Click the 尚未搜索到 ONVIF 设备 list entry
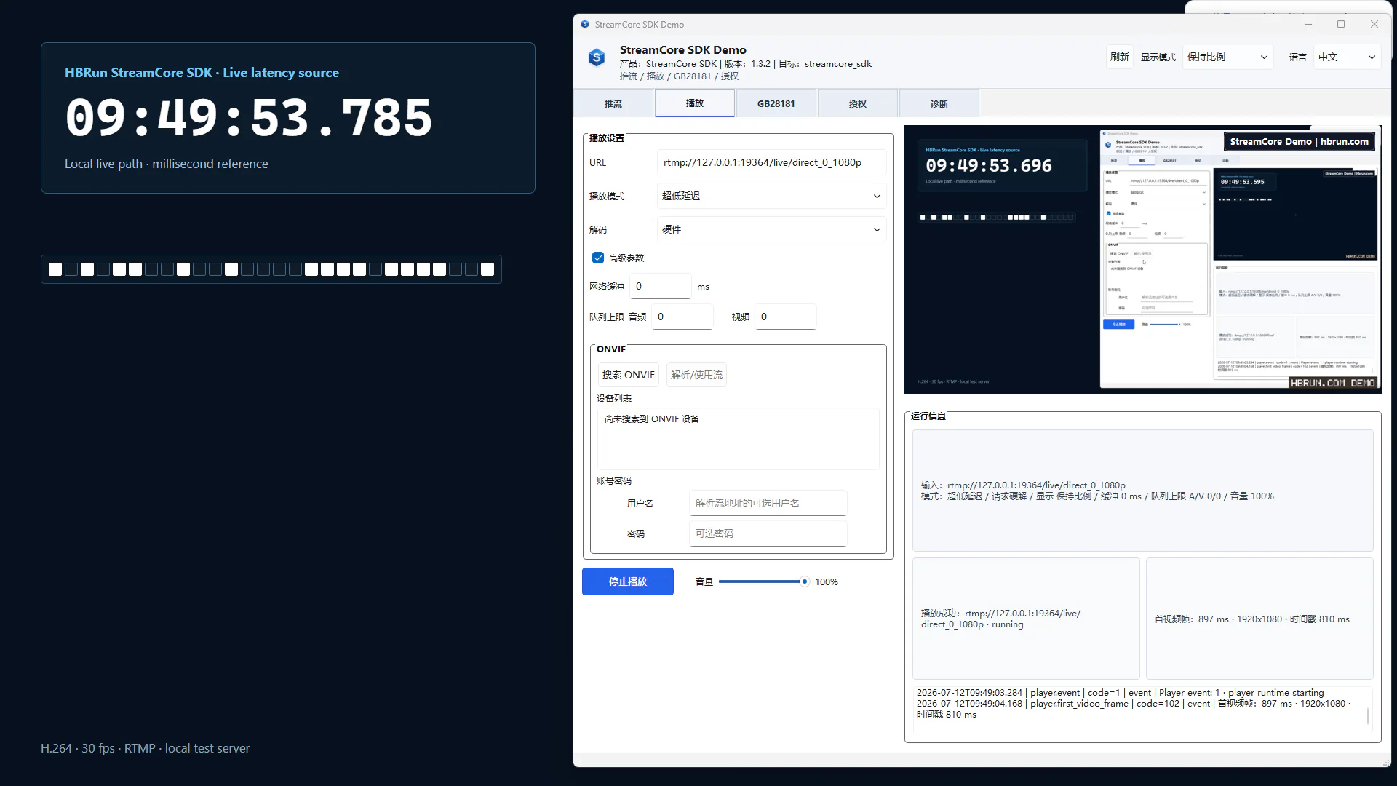The image size is (1397, 786). pyautogui.click(x=652, y=419)
